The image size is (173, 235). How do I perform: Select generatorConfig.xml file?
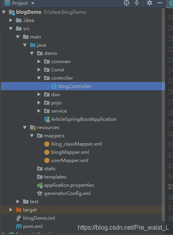(67, 193)
